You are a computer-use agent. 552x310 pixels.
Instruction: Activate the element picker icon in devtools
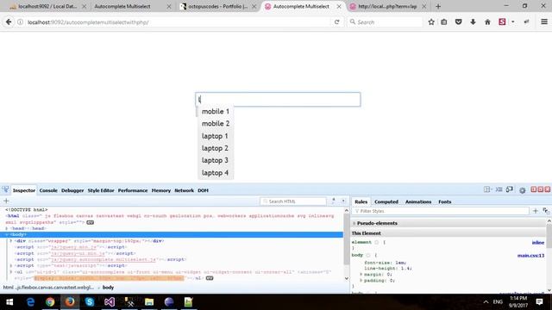[x=6, y=189]
